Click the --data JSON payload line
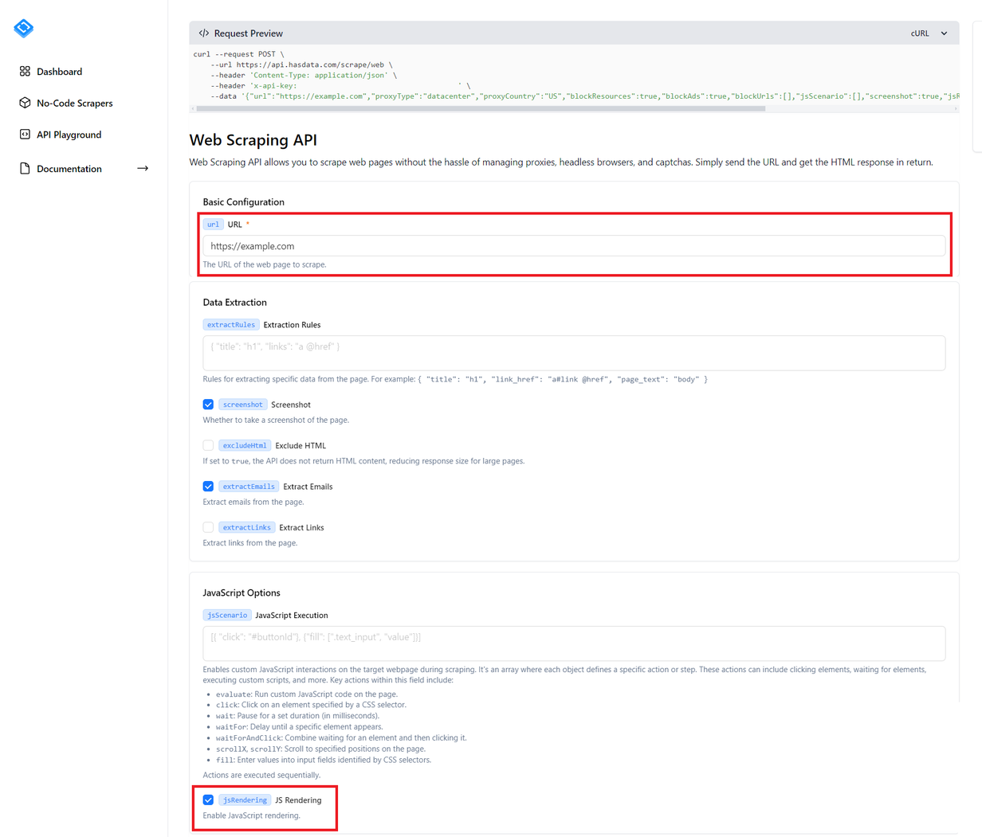Image resolution: width=982 pixels, height=837 pixels. (x=584, y=96)
